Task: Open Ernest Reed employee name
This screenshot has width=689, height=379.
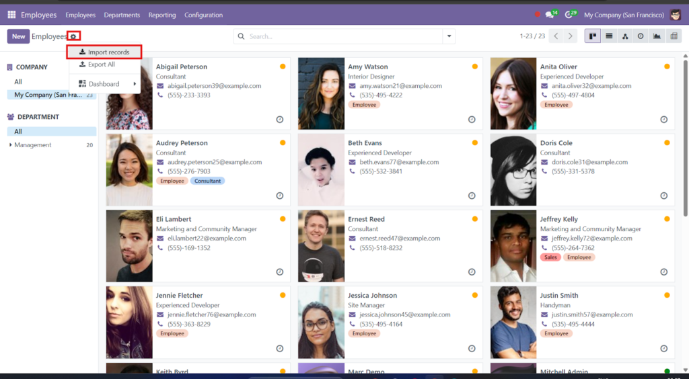Action: click(366, 219)
